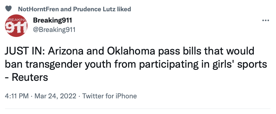The width and height of the screenshot is (276, 114).
Task: Click the gray heart liked icon
Action: tap(8, 8)
